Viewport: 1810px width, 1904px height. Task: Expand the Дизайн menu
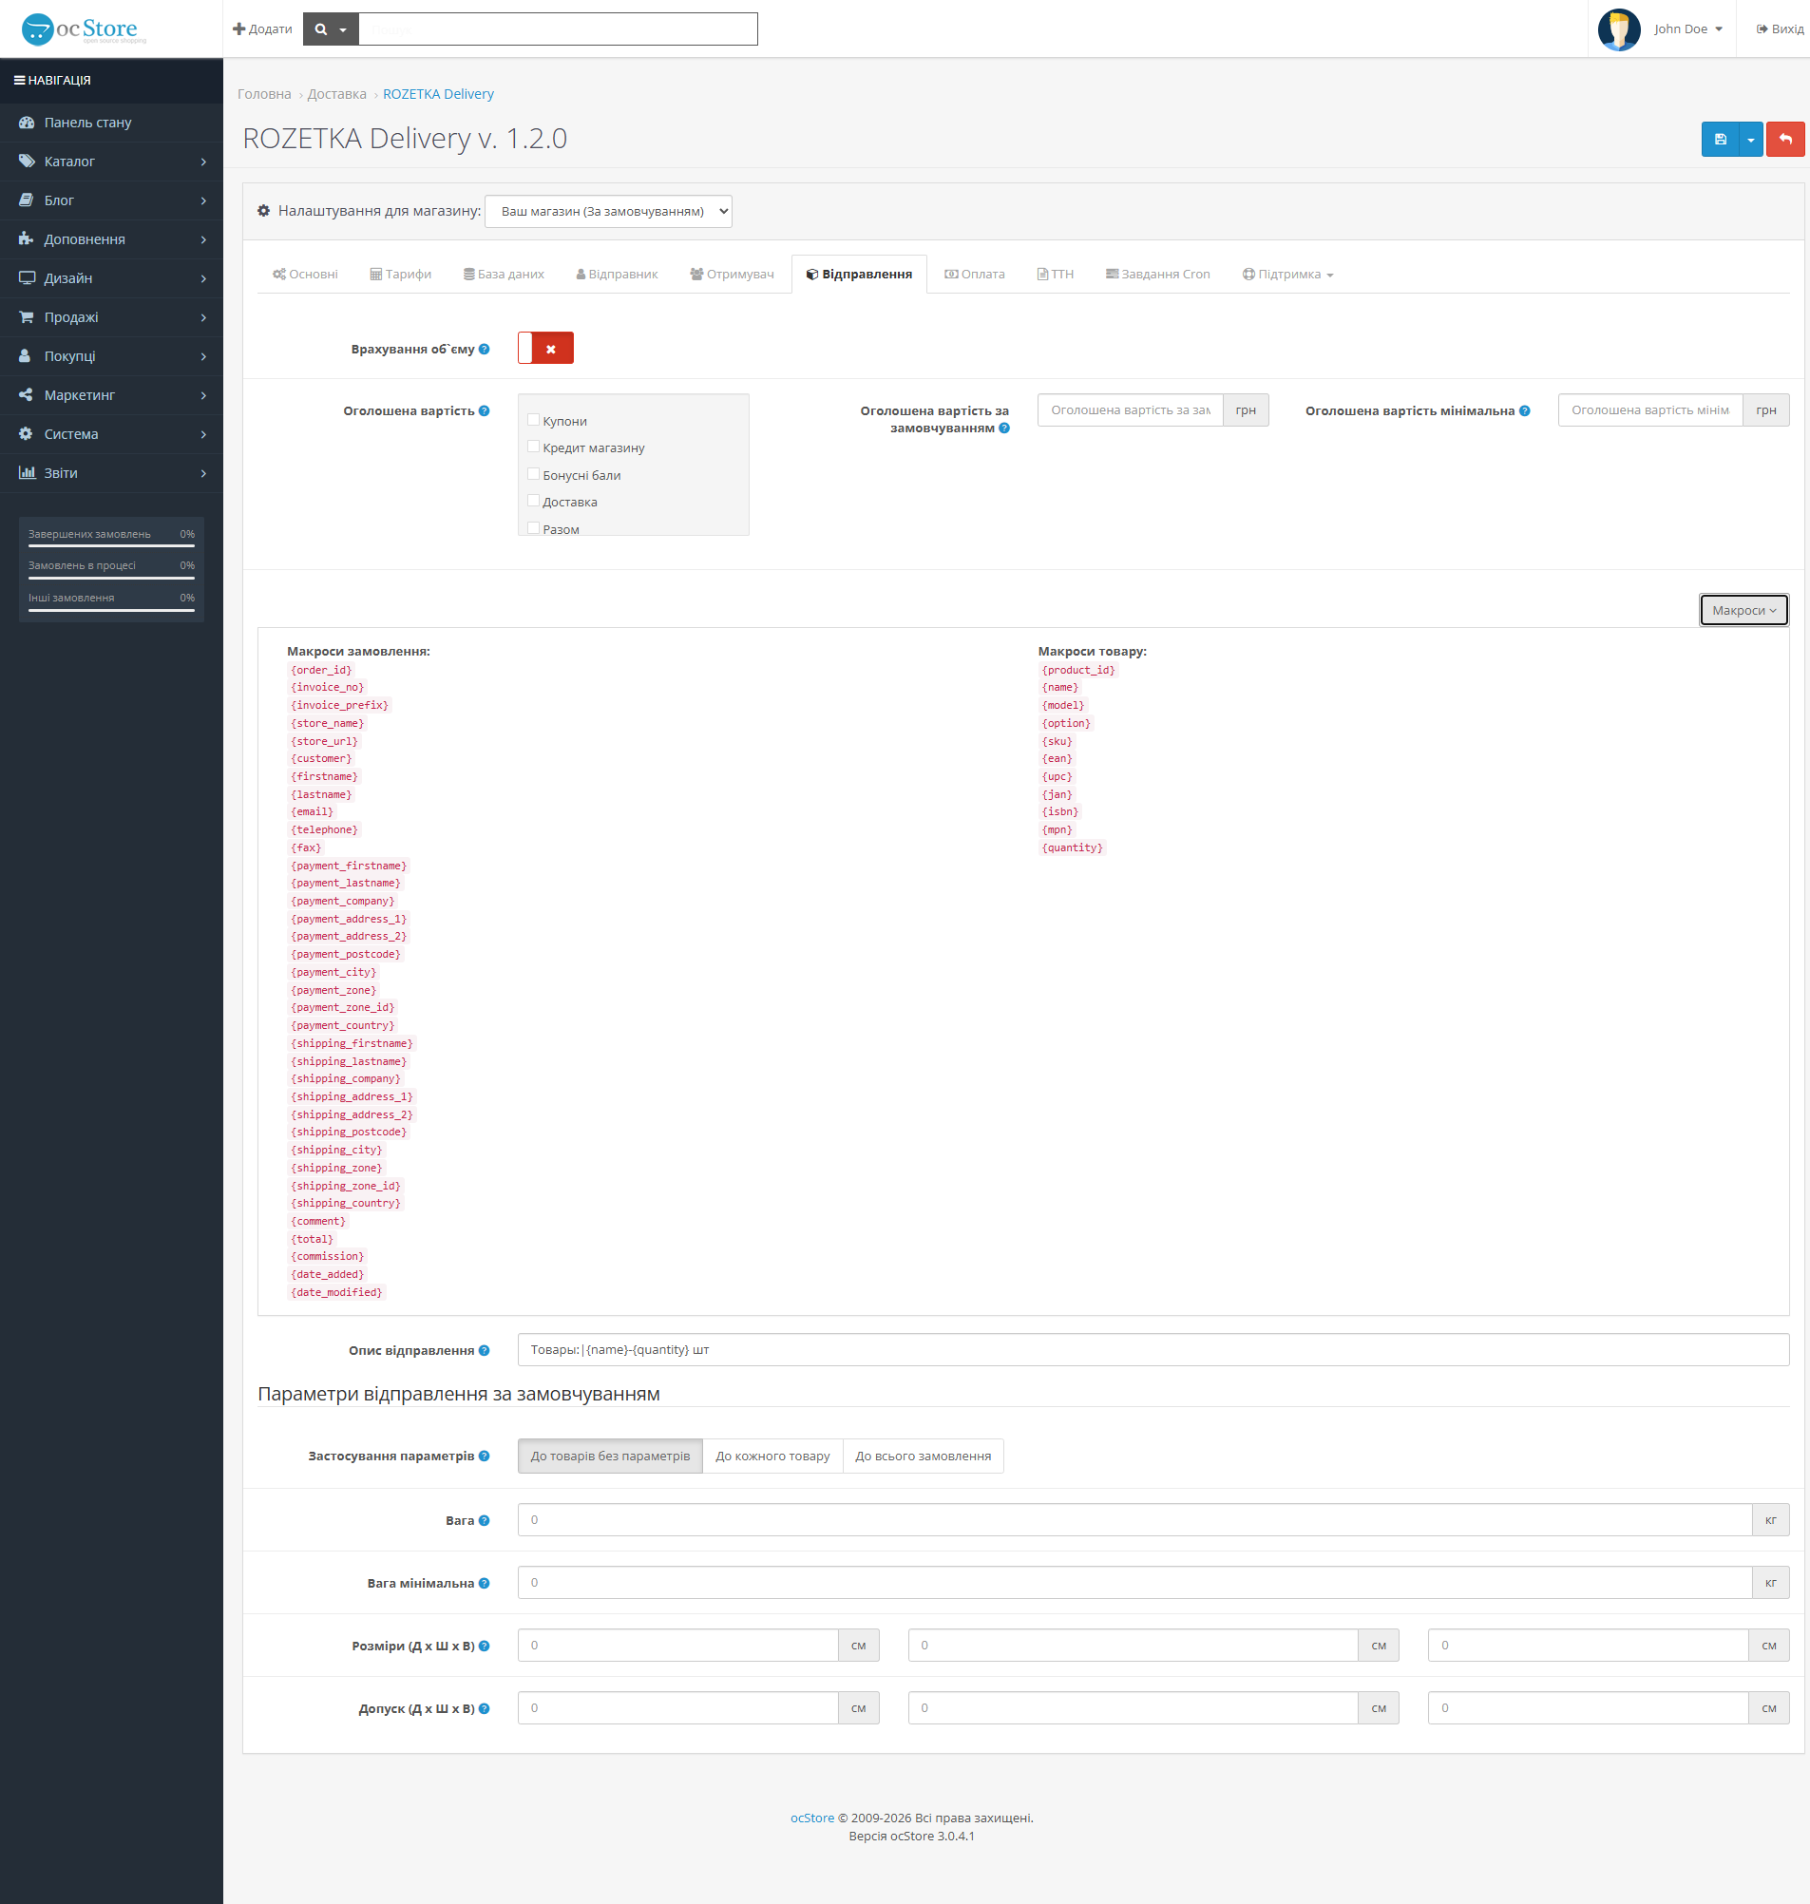point(111,278)
